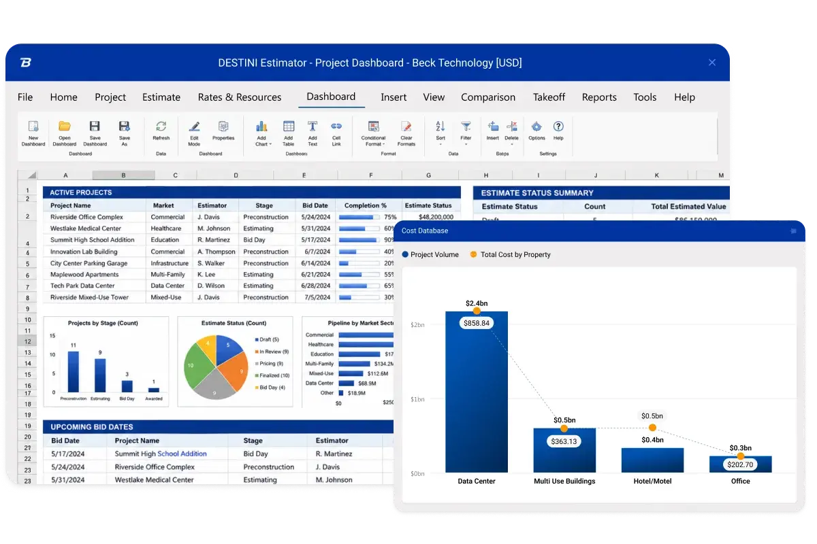This screenshot has width=817, height=544.
Task: Click the Beck Technology logo in title bar
Action: coord(26,63)
